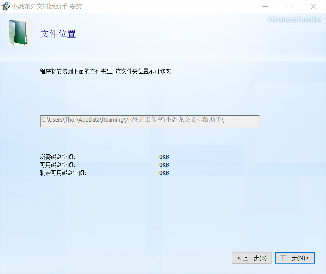Minimize the installer window
This screenshot has height=274, width=326.
click(x=265, y=7)
